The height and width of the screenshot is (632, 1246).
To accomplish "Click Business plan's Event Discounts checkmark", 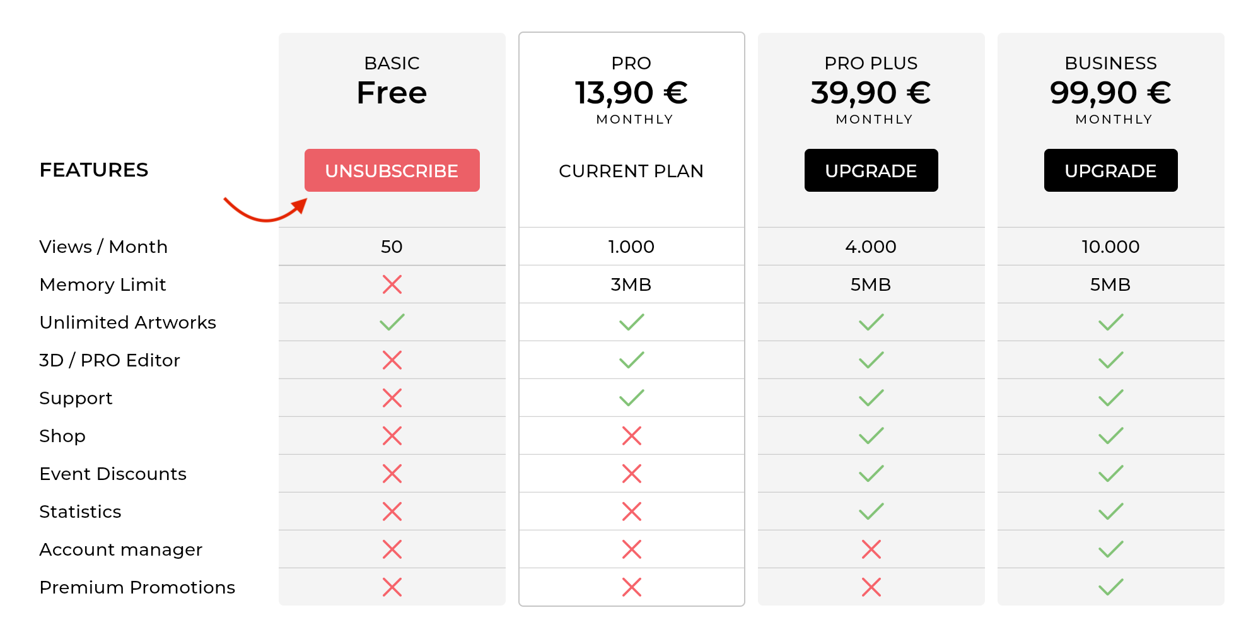I will [1110, 474].
